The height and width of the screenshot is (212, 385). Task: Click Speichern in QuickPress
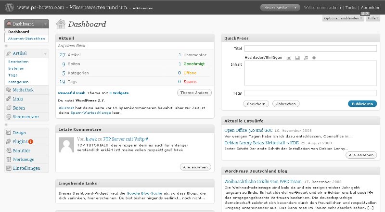256,104
